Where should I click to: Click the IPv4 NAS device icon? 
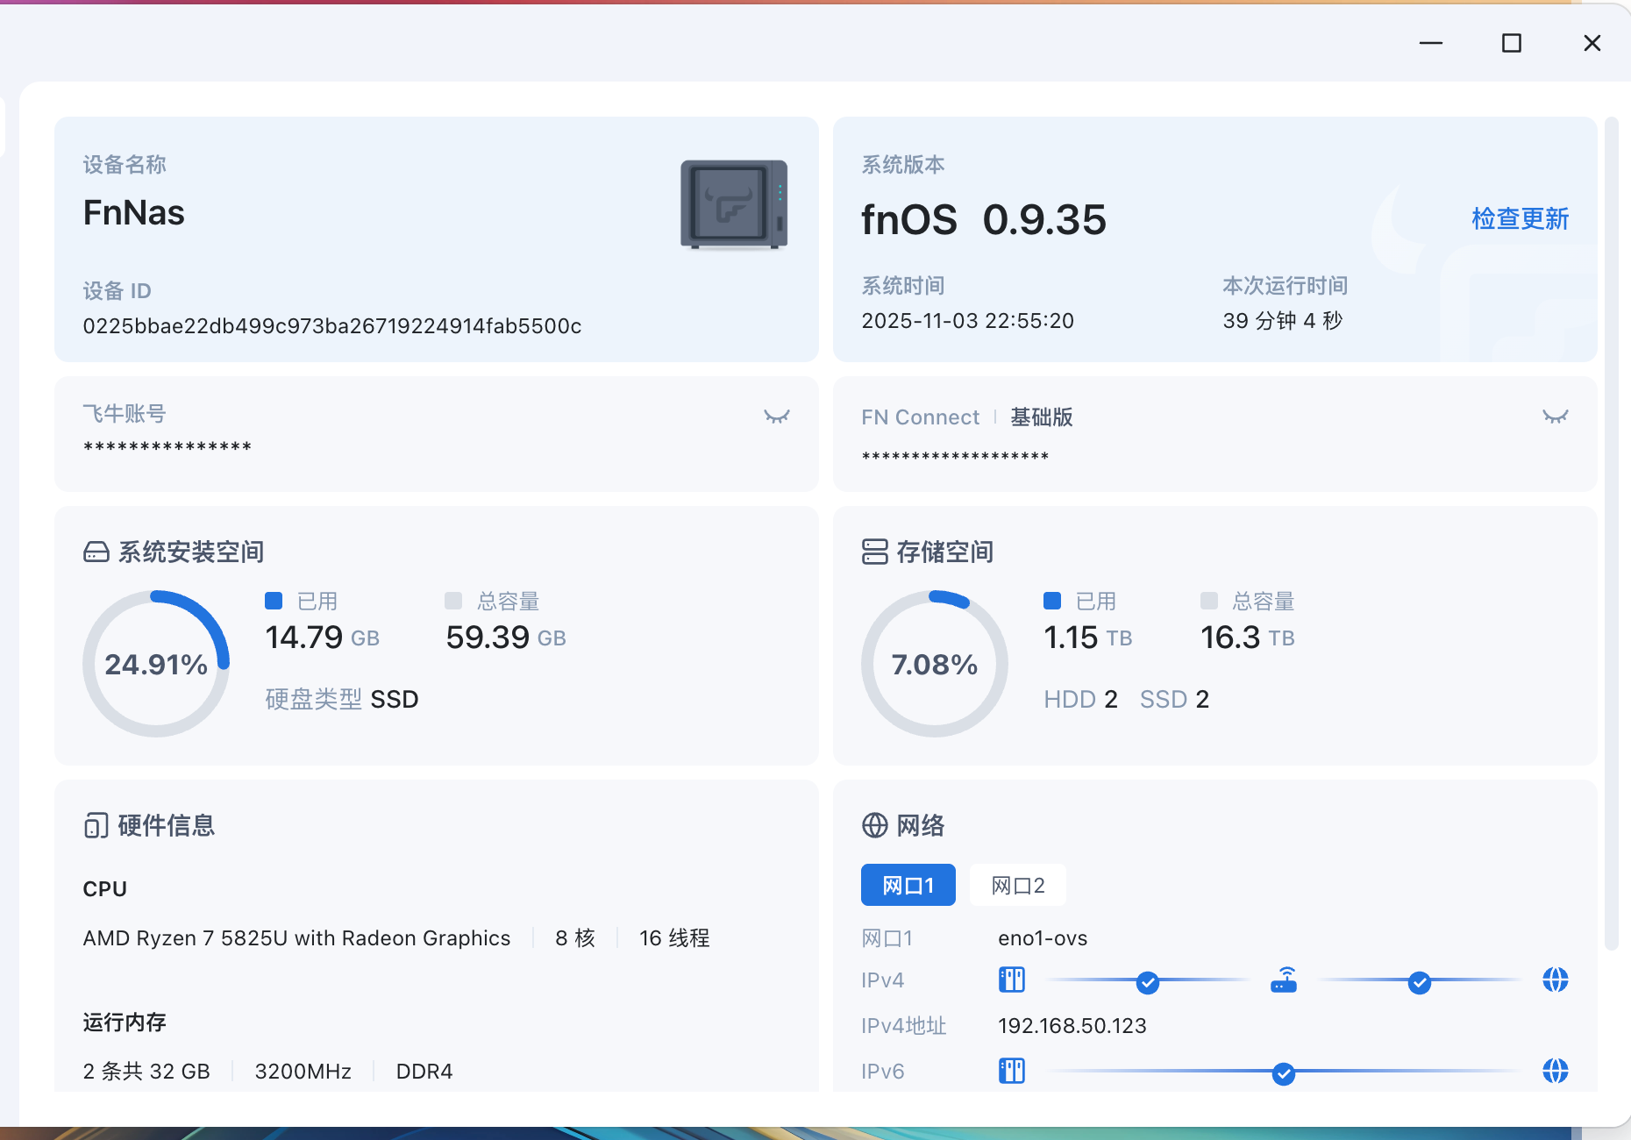pyautogui.click(x=1012, y=980)
